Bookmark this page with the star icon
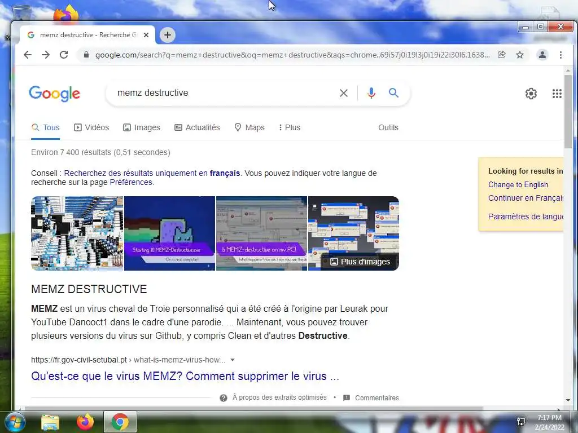This screenshot has width=578, height=433. 520,55
